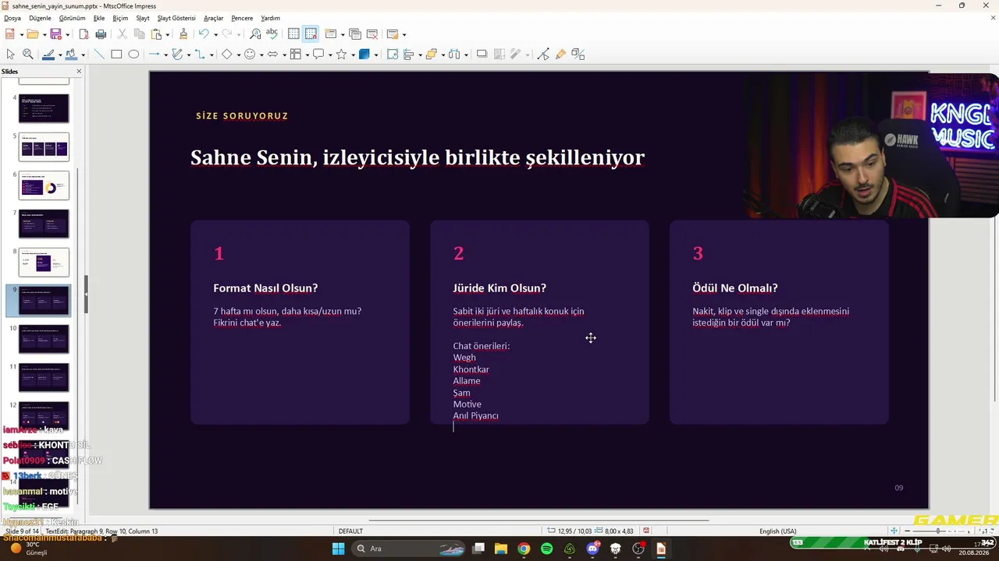Click Delete Slide icon
Viewport: 999px width, 561px height.
tap(372, 34)
